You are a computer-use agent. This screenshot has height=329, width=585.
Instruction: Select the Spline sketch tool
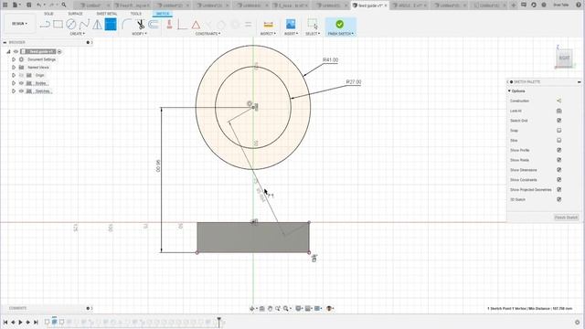tap(84, 25)
